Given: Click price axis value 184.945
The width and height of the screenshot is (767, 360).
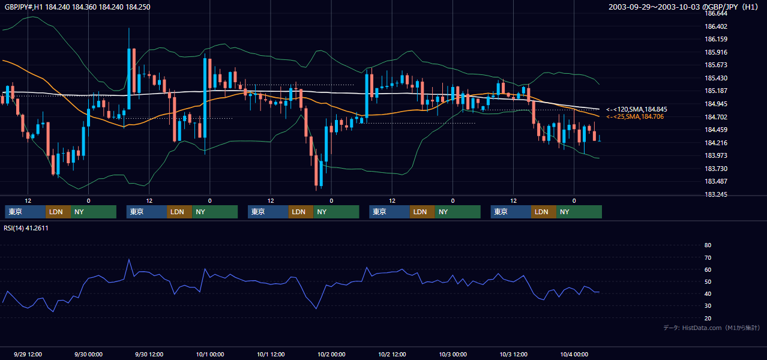Looking at the screenshot, I should (x=716, y=104).
